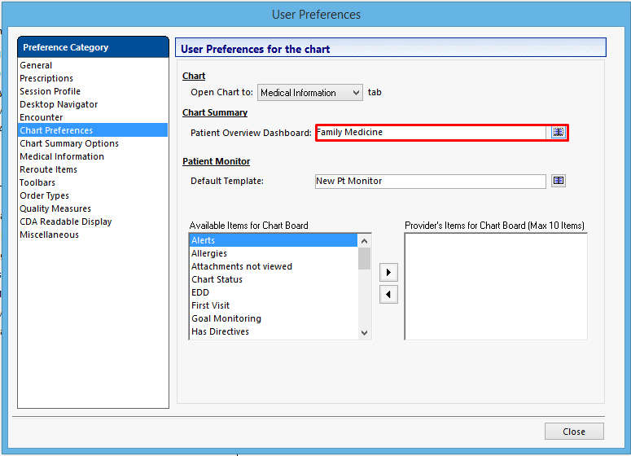Open Default Template lookup icon

559,181
